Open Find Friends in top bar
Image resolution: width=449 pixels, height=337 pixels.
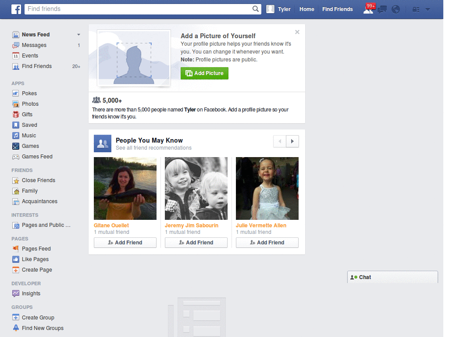[x=337, y=9]
